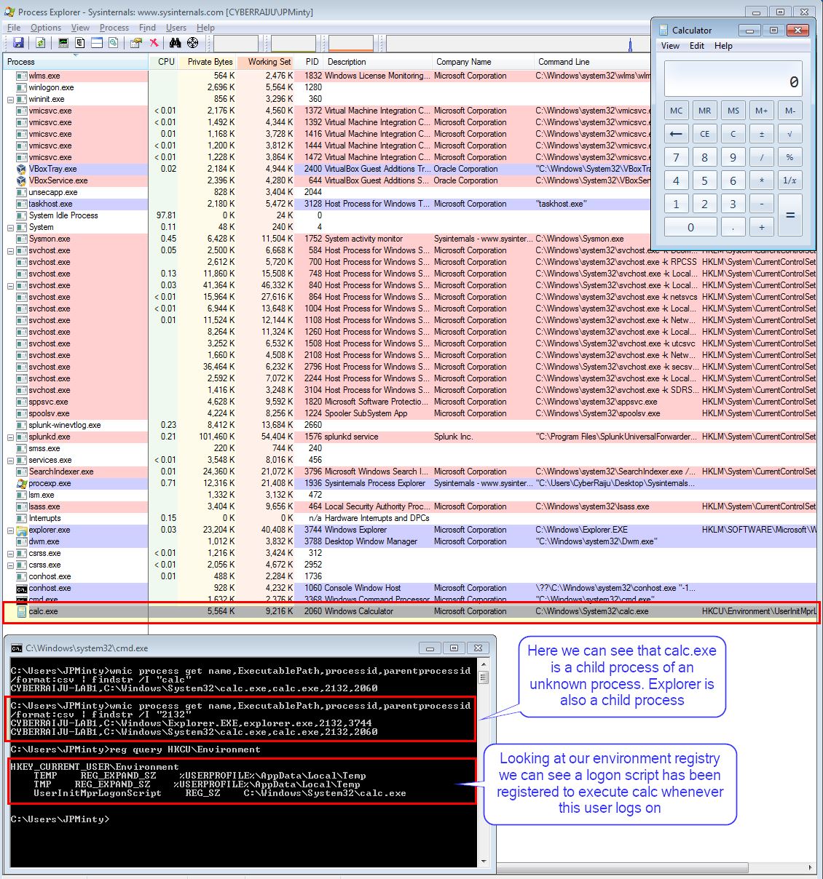This screenshot has height=879, width=823.
Task: Open the File menu in Process Explorer
Action: [x=14, y=28]
